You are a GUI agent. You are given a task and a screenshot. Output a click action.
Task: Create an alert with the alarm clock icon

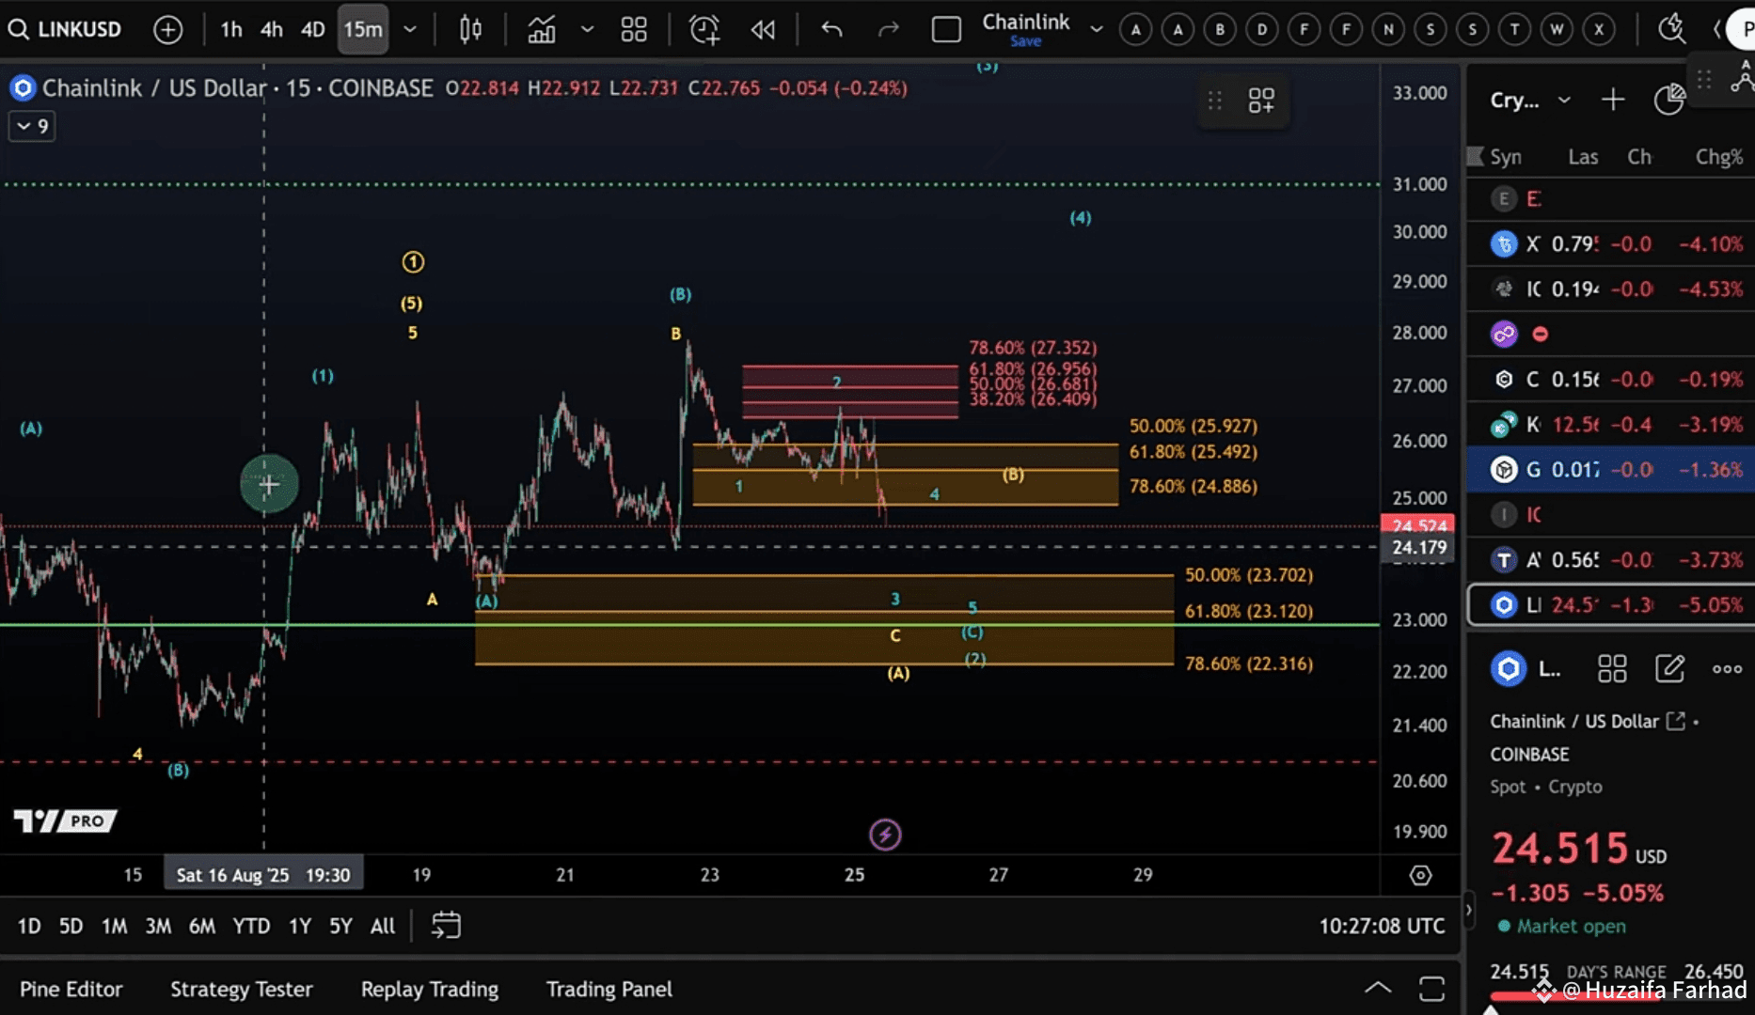coord(704,29)
